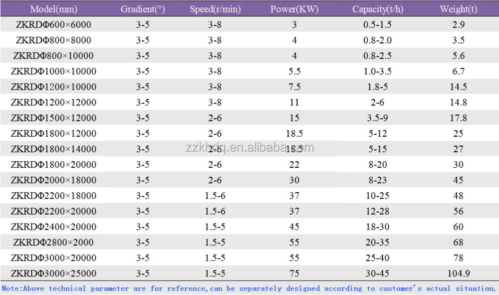The width and height of the screenshot is (499, 295).
Task: Click the zzkhdq.en.alibaba.com watermark text
Action: click(249, 148)
